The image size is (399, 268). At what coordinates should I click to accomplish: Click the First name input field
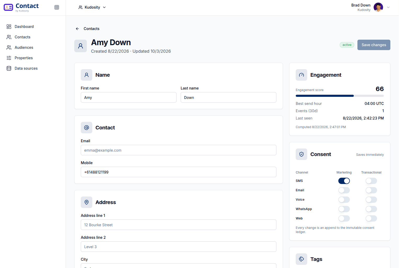coord(129,97)
